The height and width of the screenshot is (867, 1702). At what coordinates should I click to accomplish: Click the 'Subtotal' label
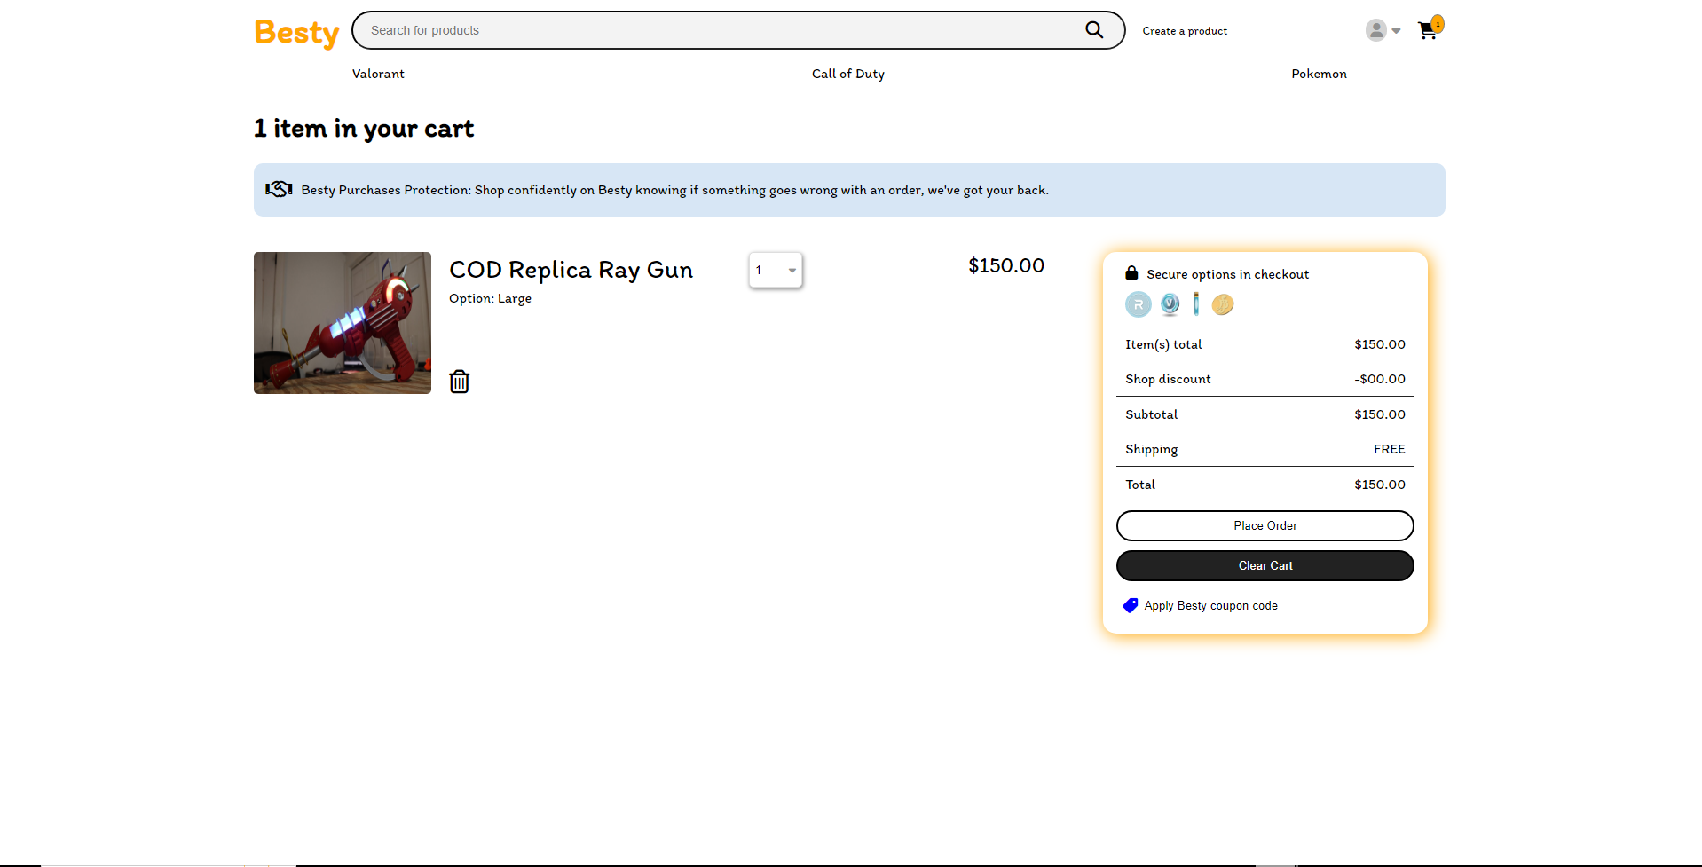pos(1151,414)
